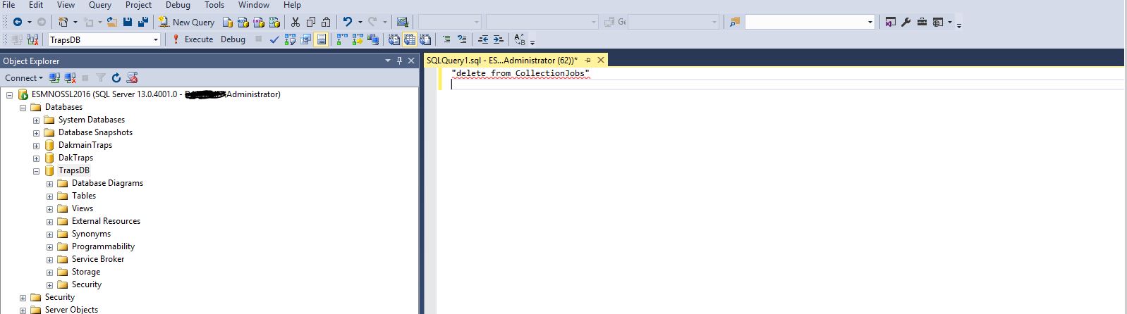Viewport: 1127px width, 314px height.
Task: Click the Analysis Services DMX Query icon
Action: (258, 23)
